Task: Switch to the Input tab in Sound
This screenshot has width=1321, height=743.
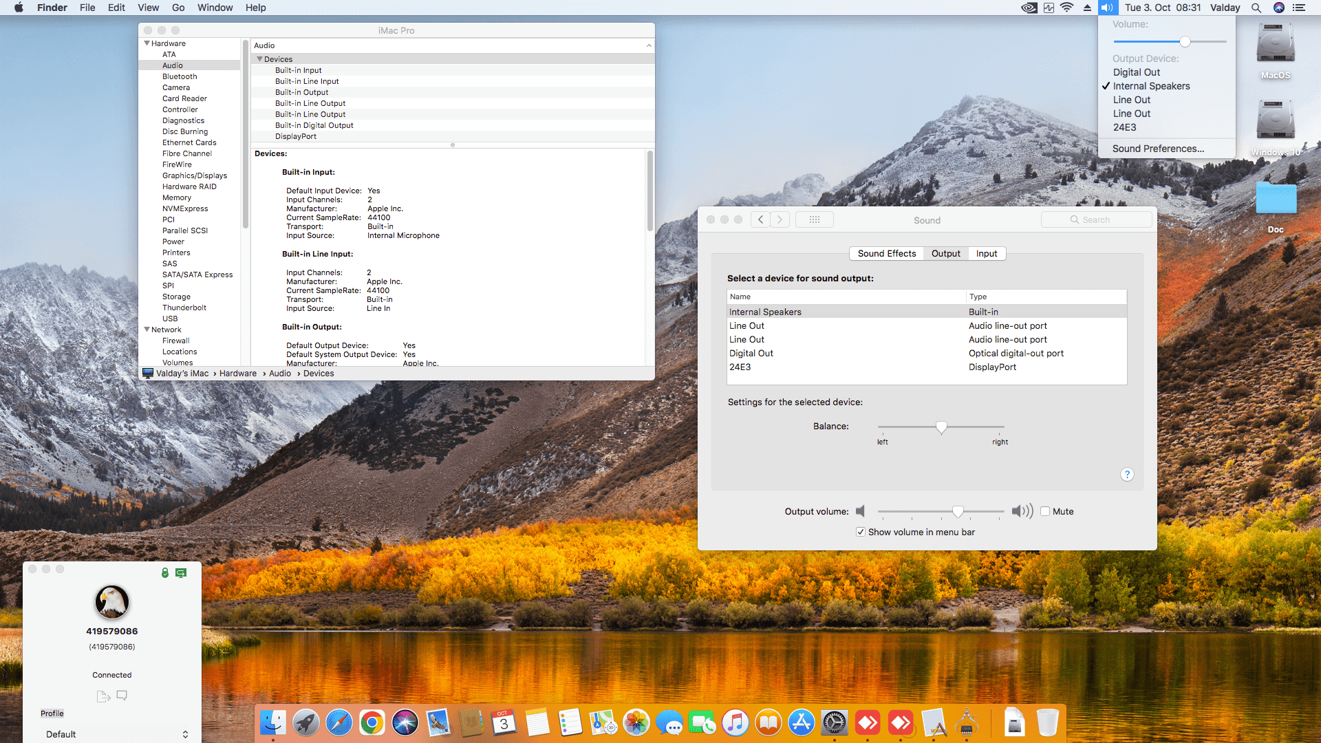Action: click(x=987, y=253)
